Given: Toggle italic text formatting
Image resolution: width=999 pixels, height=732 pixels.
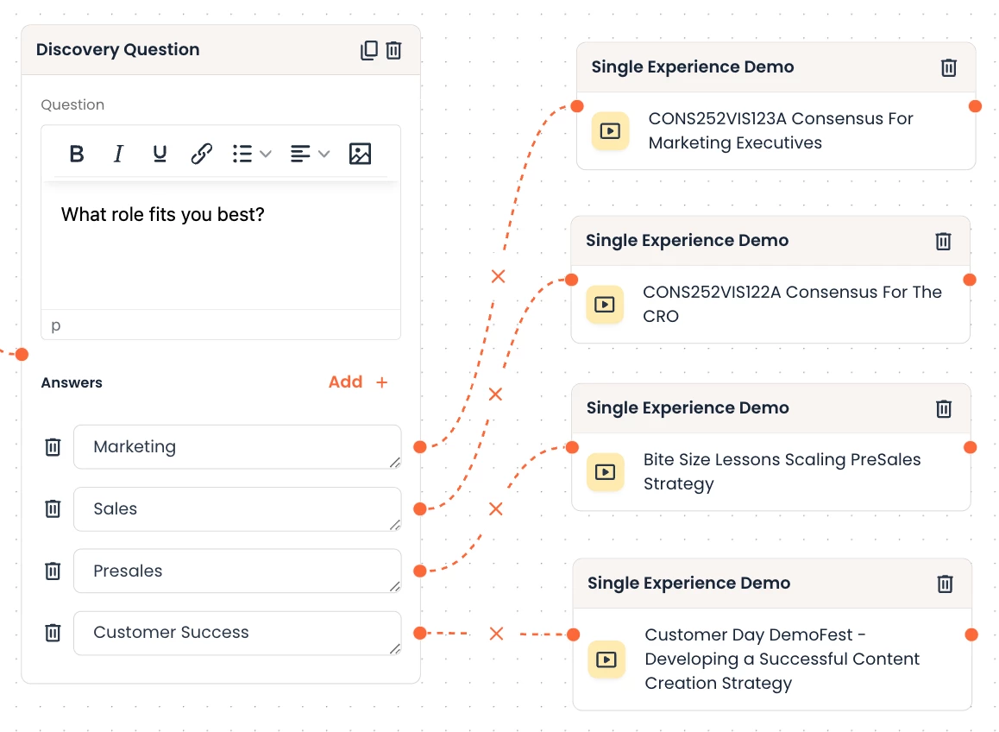Looking at the screenshot, I should click(x=118, y=154).
